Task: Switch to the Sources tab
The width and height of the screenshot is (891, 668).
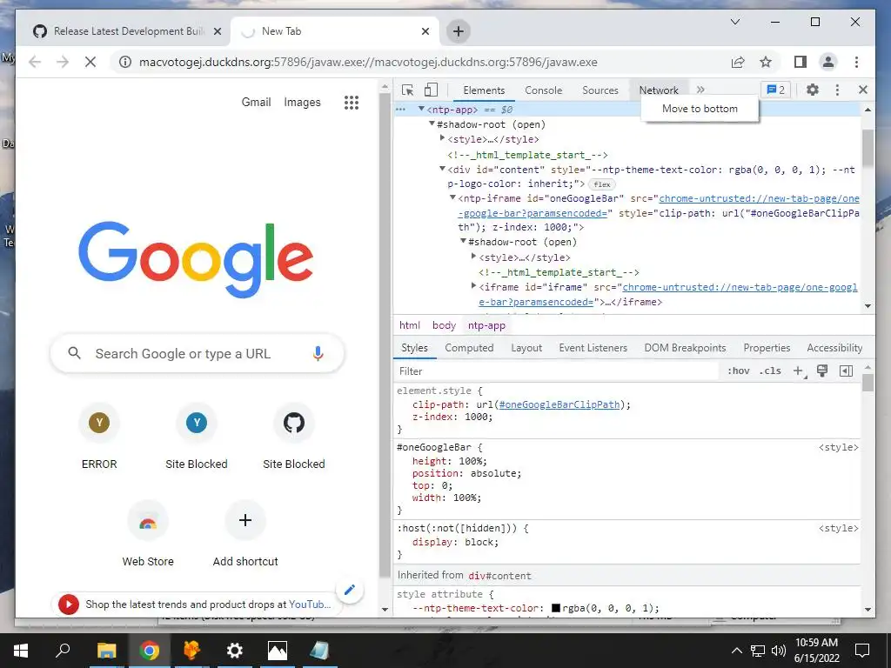Action: click(x=600, y=90)
